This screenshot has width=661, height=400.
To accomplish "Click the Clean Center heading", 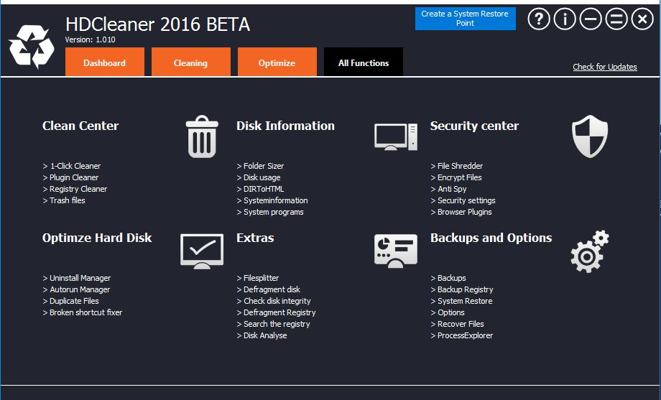I will click(80, 126).
